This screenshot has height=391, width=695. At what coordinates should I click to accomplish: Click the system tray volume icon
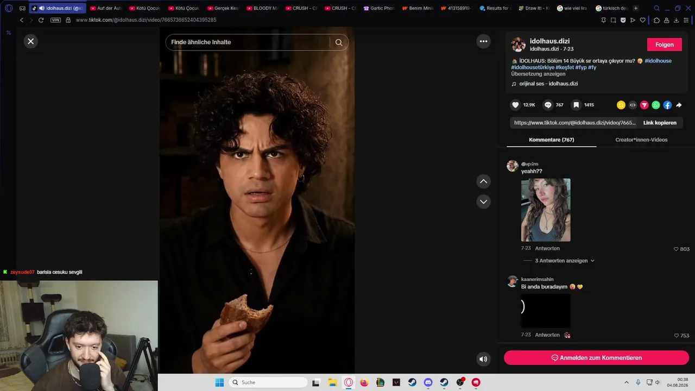point(658,382)
